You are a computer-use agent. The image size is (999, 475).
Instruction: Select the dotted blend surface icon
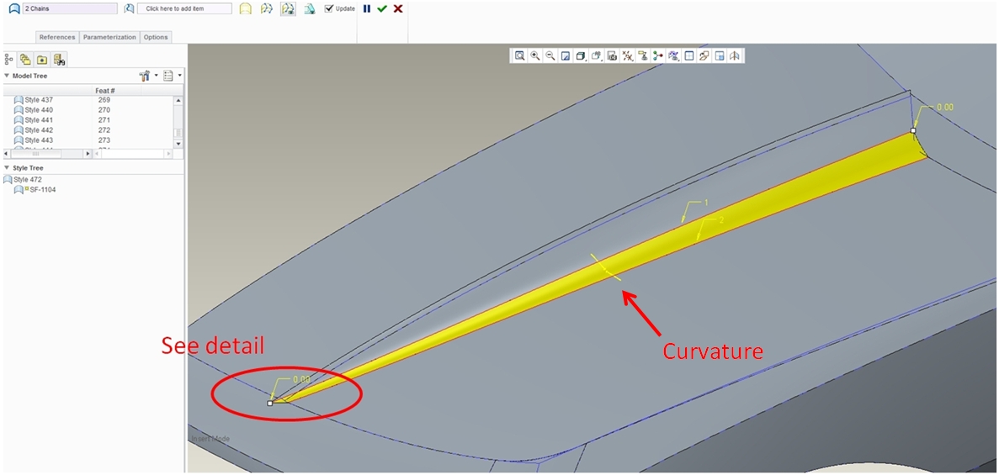[x=267, y=9]
